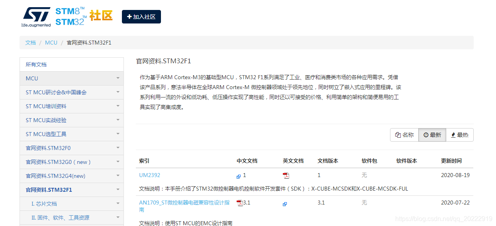This screenshot has height=226, width=496.
Task: Open ST MCU培训资料 sidebar item
Action: click(x=72, y=106)
